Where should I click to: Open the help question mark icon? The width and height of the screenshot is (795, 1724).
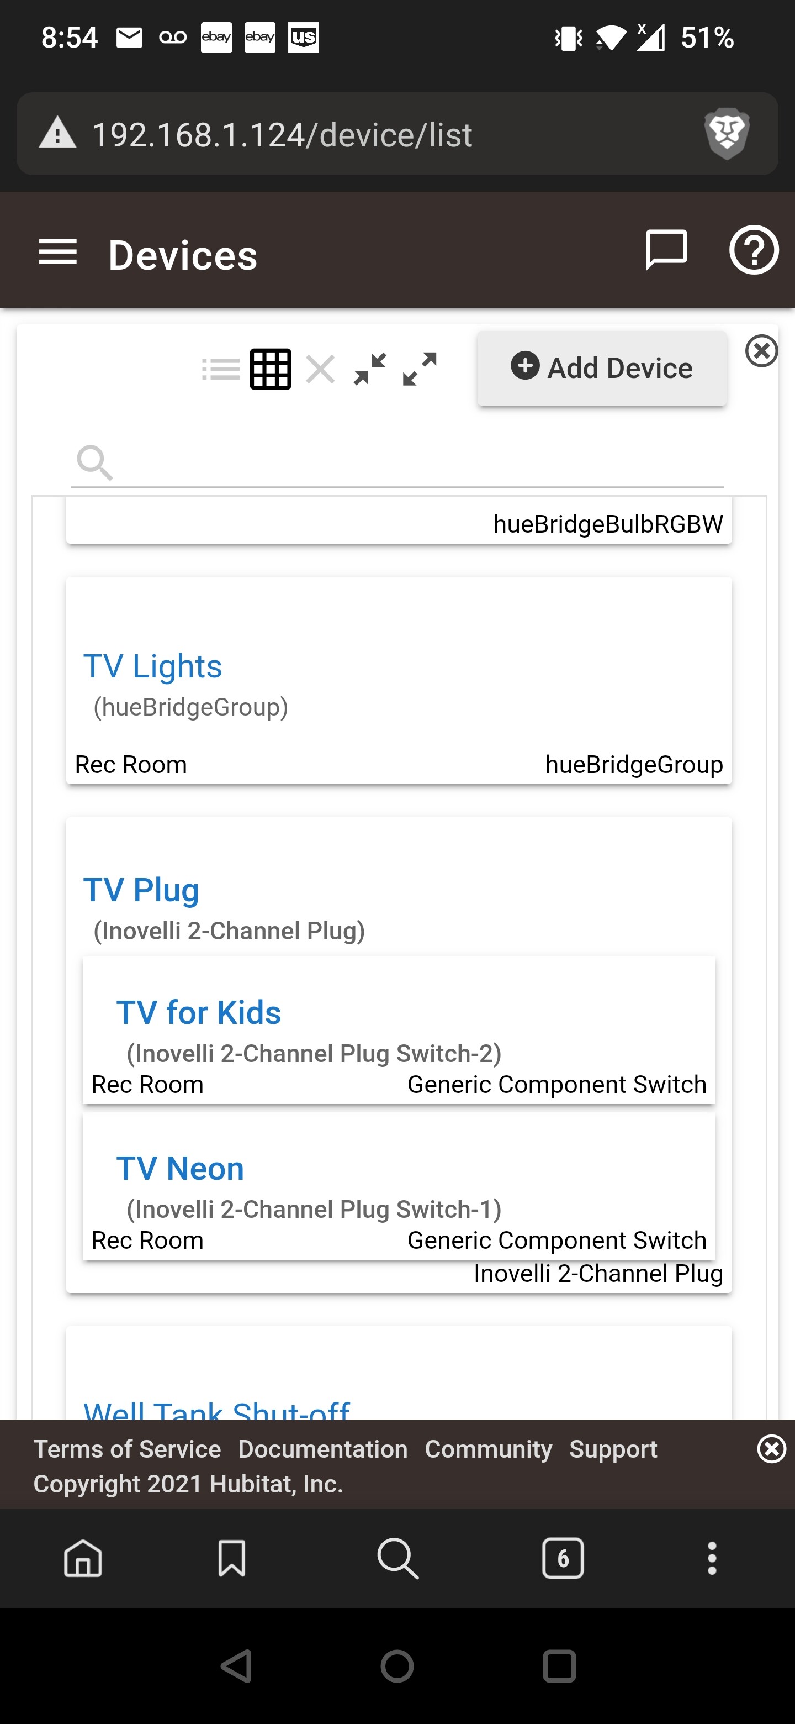(754, 250)
